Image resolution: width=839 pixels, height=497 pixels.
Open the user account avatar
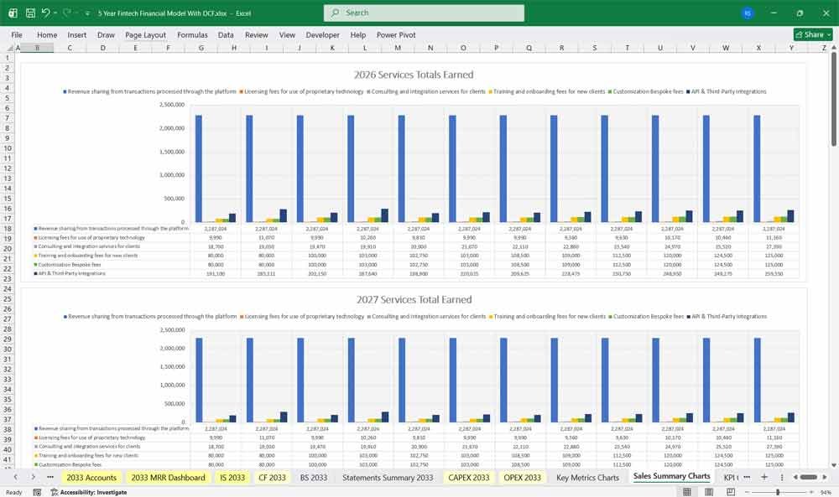748,13
